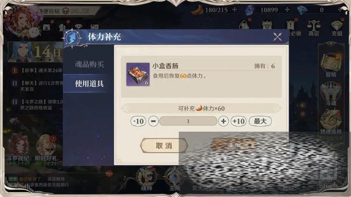Set quantity to maximum with 最大
The image size is (351, 197).
(260, 121)
